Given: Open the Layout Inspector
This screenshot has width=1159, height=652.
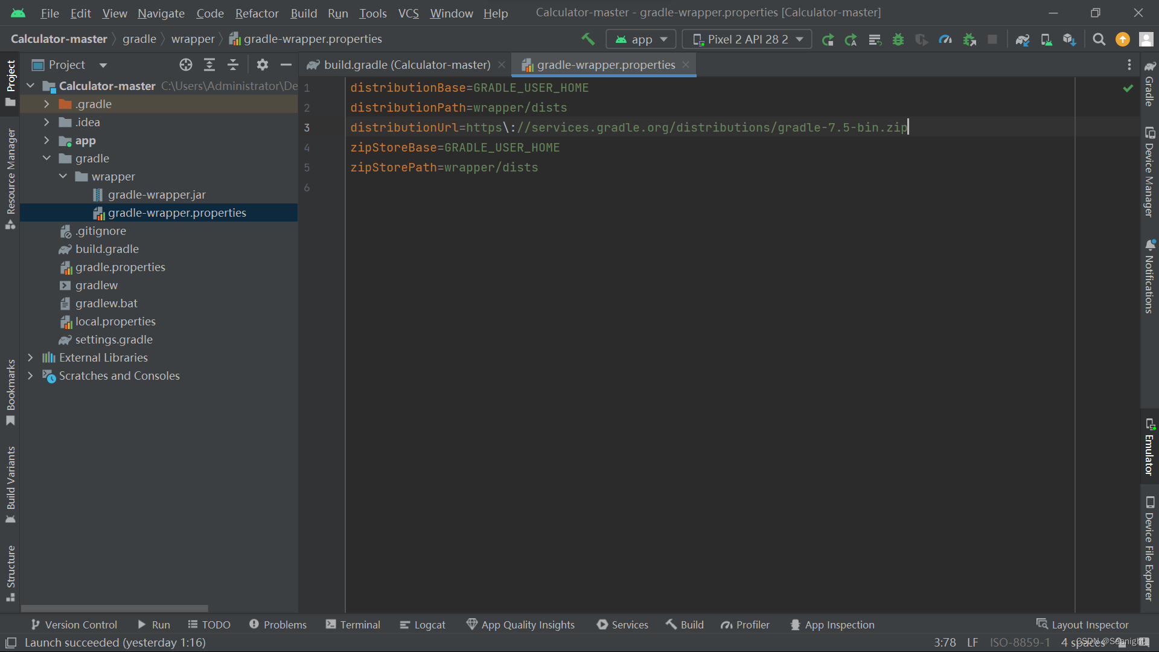Looking at the screenshot, I should click(1082, 625).
